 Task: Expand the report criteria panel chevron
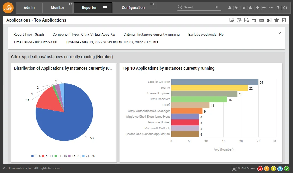pyautogui.click(x=279, y=33)
